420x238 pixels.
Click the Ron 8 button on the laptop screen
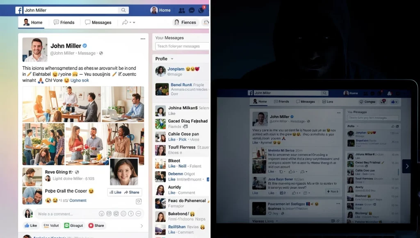point(333,191)
